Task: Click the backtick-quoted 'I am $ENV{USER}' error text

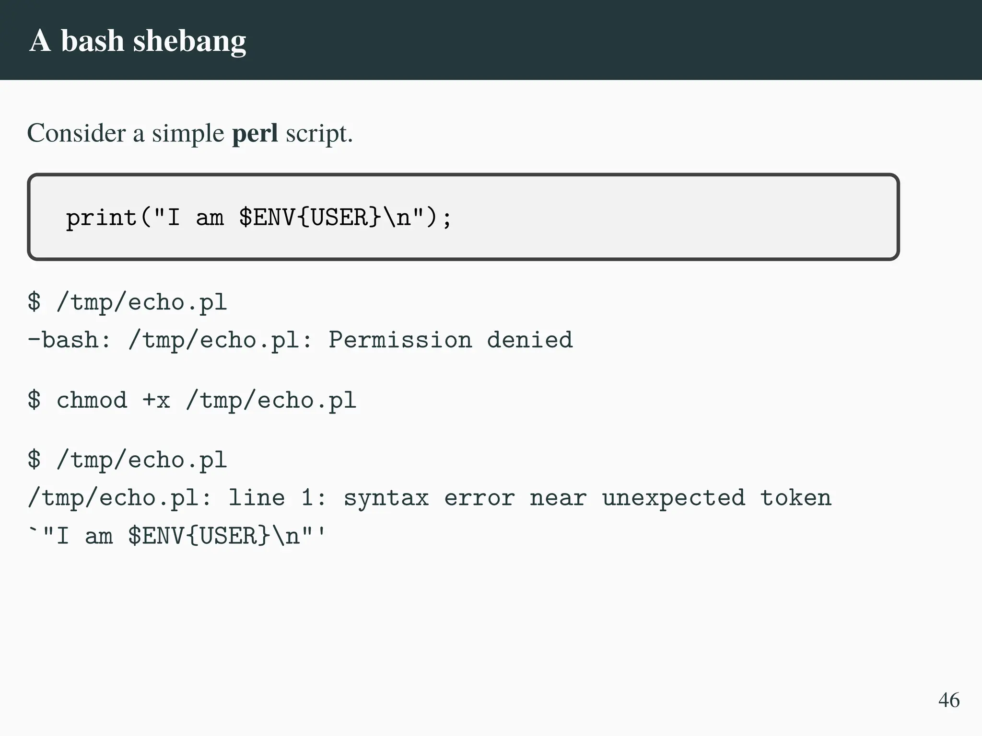Action: (177, 536)
